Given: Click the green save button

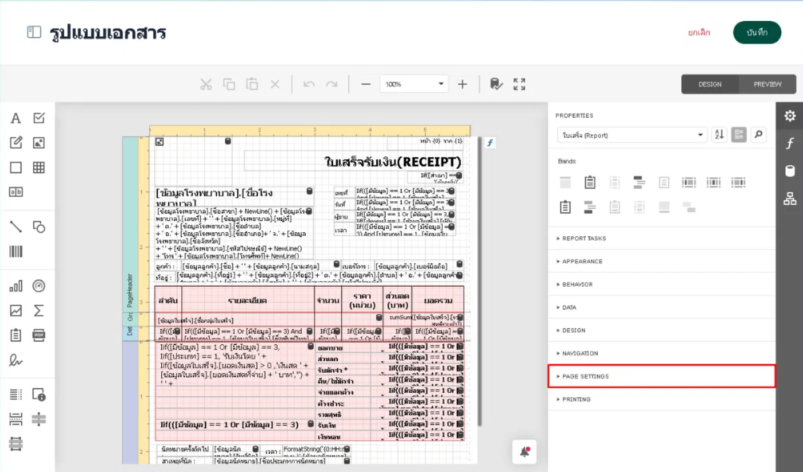Looking at the screenshot, I should (x=757, y=33).
